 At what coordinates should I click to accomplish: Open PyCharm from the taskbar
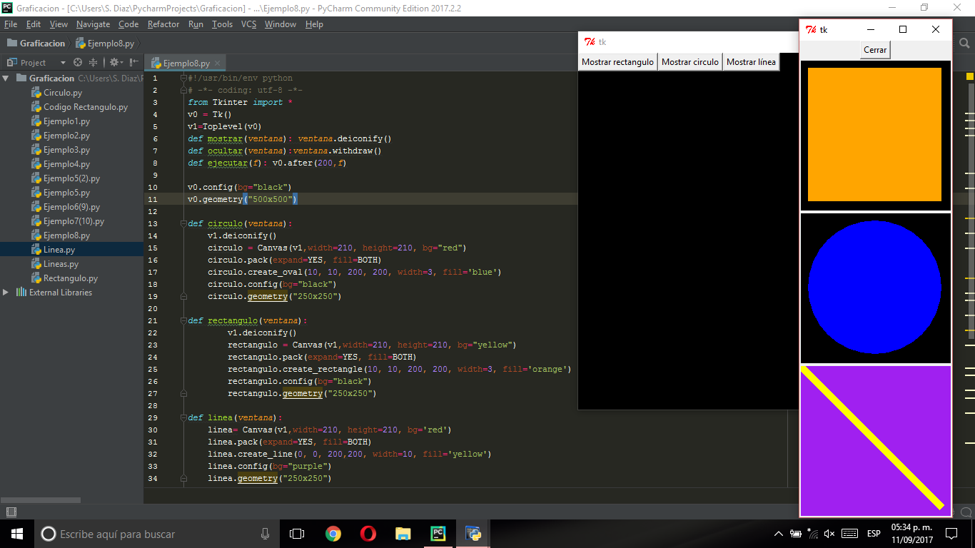(438, 533)
